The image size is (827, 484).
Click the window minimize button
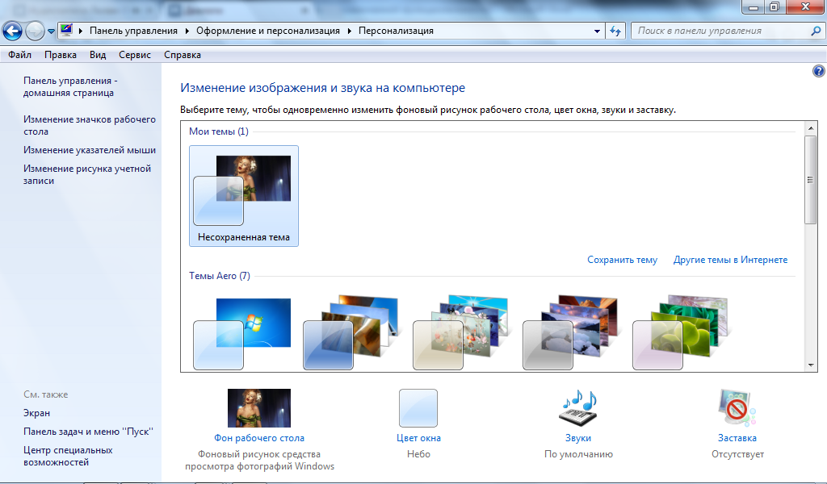tap(754, 6)
